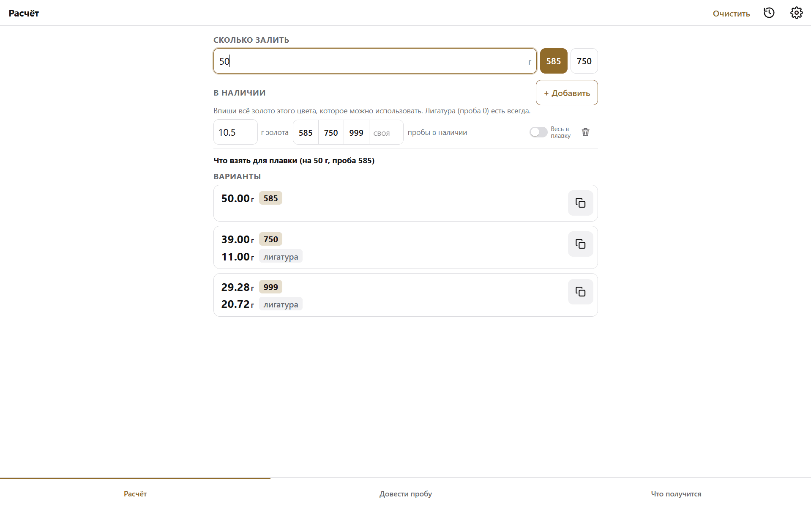The width and height of the screenshot is (811, 507).
Task: Delete the 10.5 g gold entry
Action: pos(585,132)
